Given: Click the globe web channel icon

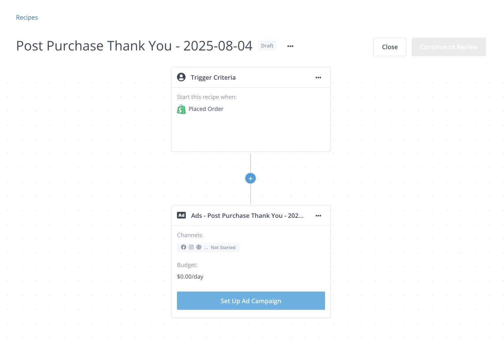Looking at the screenshot, I should click(x=199, y=247).
